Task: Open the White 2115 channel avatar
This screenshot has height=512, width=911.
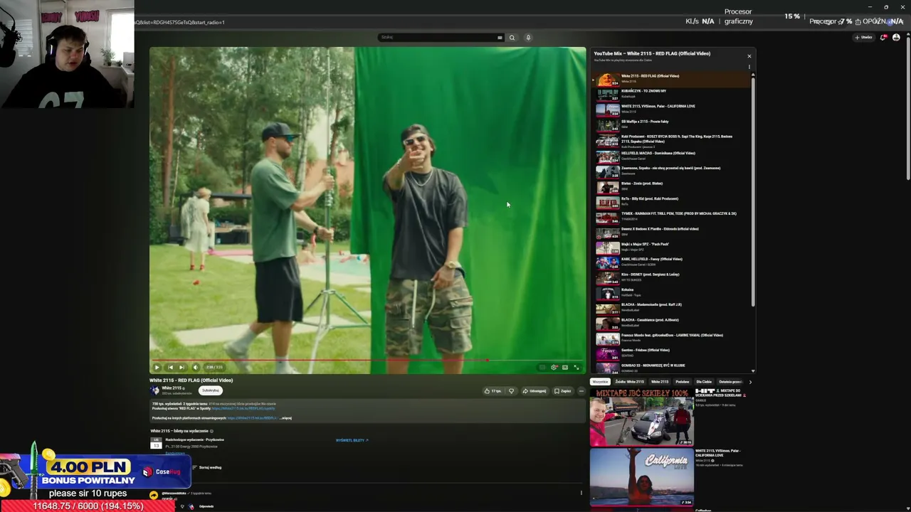Action: (154, 390)
